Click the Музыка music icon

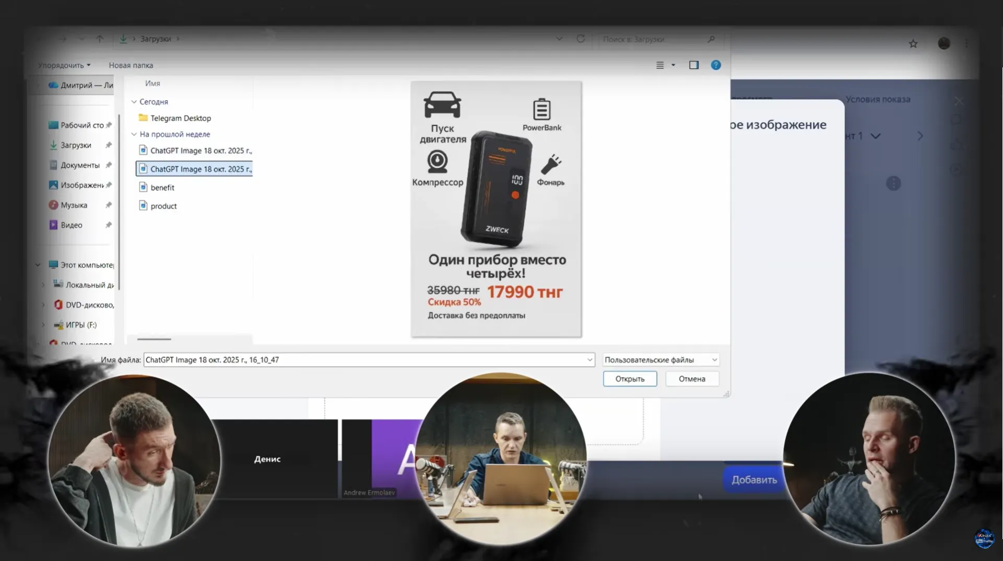pyautogui.click(x=53, y=205)
